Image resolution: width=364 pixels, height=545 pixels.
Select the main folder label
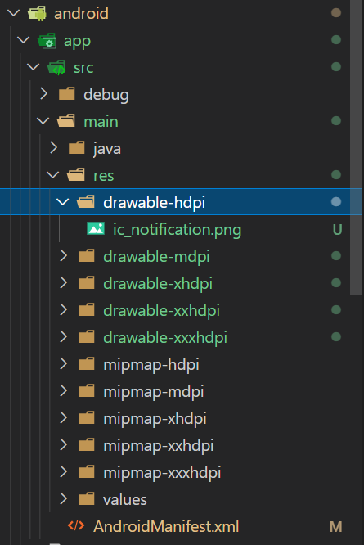tap(101, 122)
